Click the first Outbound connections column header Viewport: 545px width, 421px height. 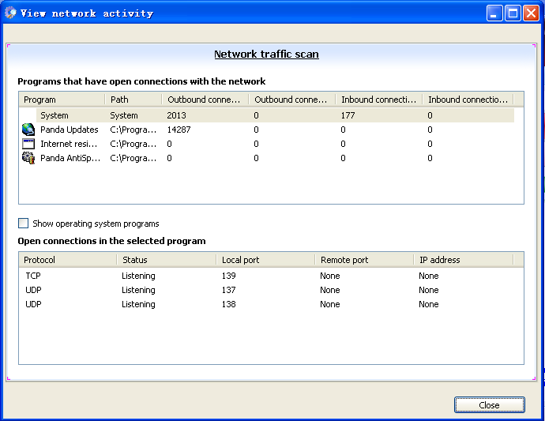[205, 100]
